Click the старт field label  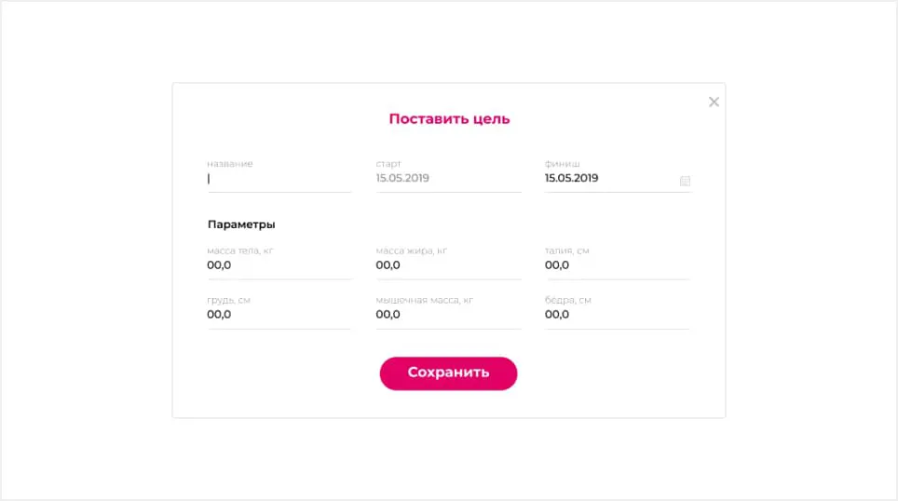coord(388,164)
